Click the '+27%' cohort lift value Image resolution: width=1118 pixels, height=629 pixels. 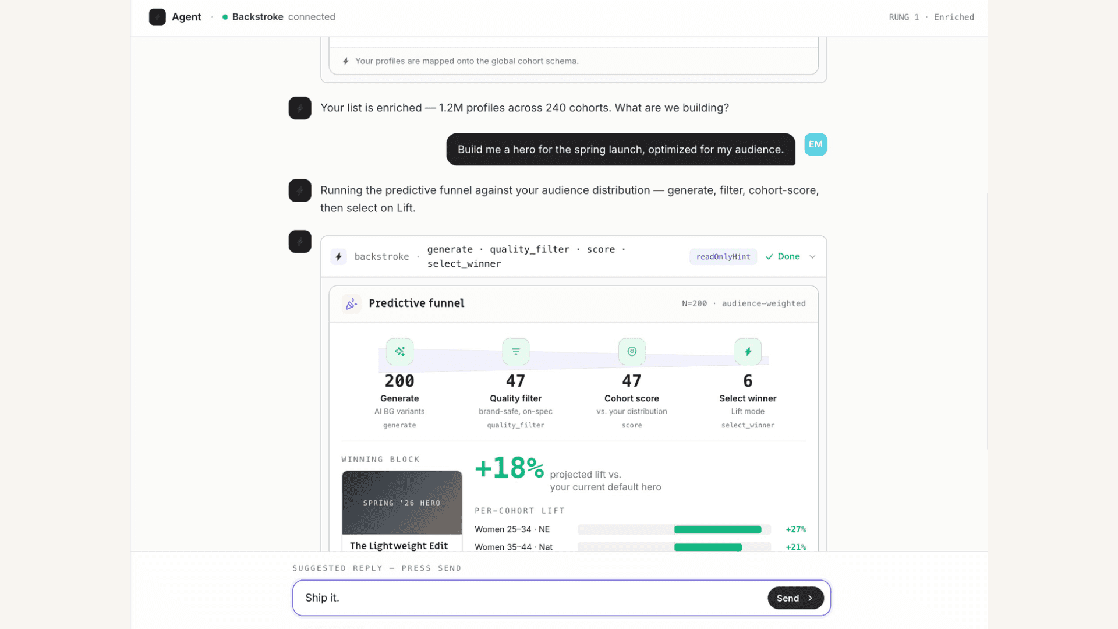(795, 529)
